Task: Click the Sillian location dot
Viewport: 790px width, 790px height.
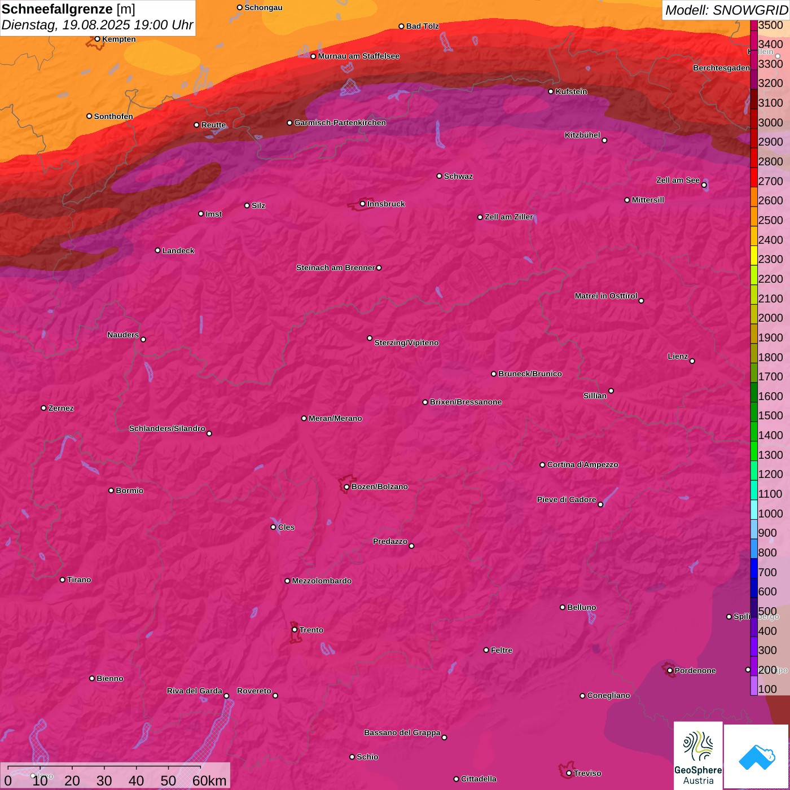Action: [611, 390]
